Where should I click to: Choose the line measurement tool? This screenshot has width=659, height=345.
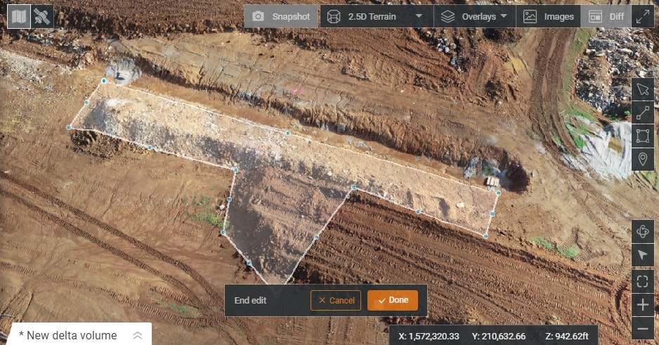point(642,112)
